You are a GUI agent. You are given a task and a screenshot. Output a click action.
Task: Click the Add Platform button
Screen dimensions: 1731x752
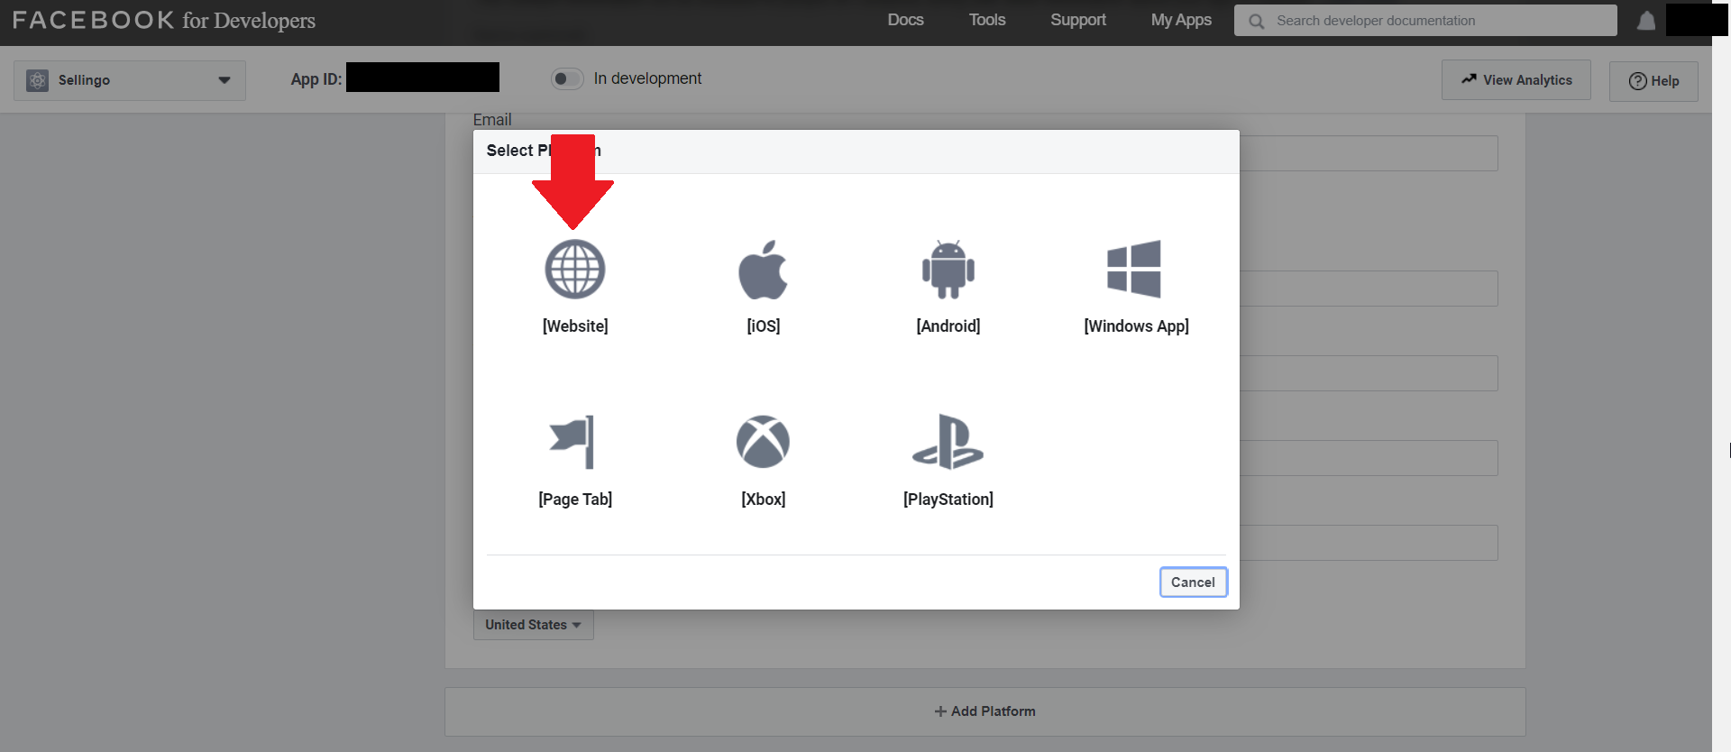pos(985,711)
